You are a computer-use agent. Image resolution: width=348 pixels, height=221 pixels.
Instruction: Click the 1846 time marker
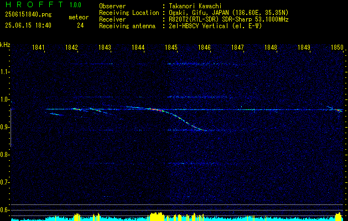pos(204,47)
